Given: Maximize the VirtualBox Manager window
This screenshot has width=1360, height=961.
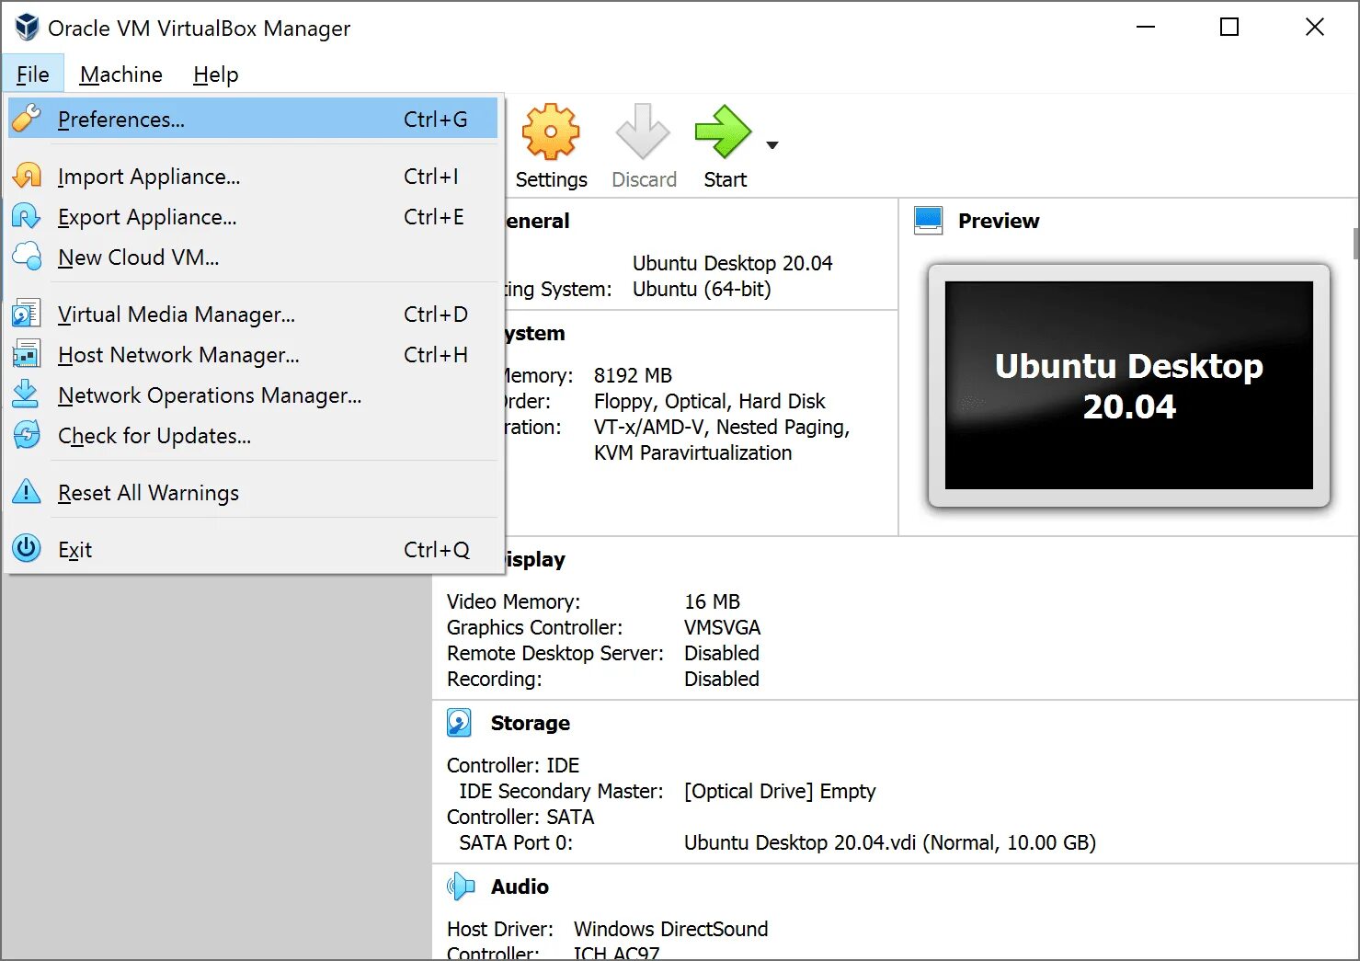Looking at the screenshot, I should [1229, 28].
